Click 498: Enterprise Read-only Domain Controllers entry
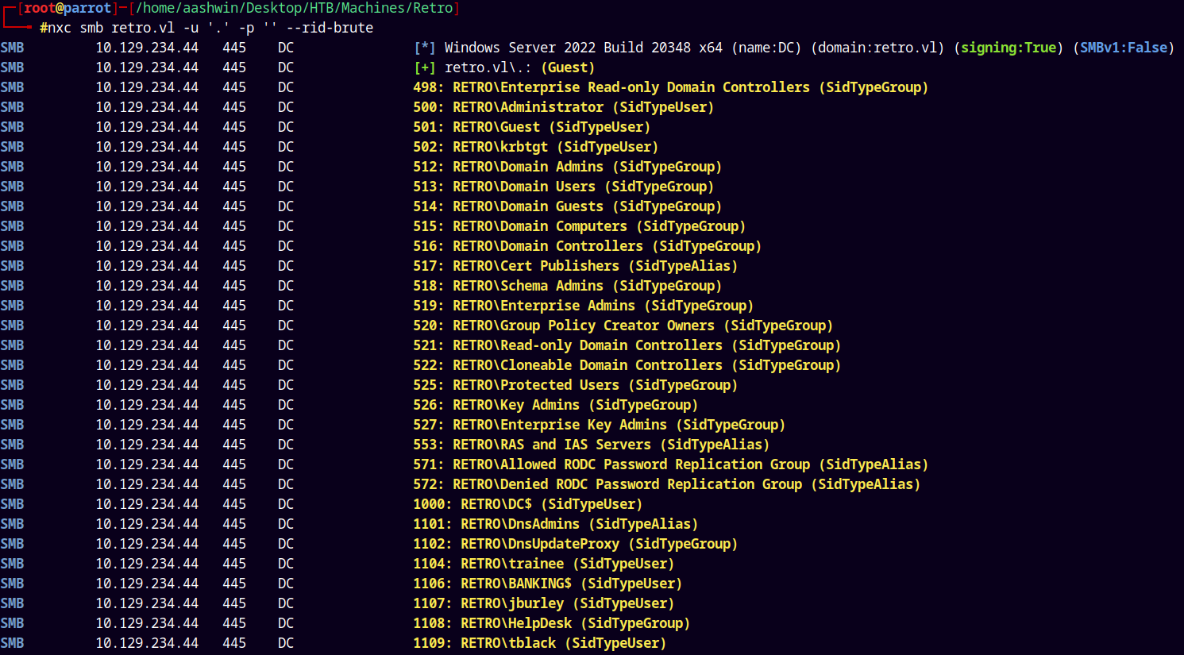Screen dimensions: 1184x655 coord(670,87)
